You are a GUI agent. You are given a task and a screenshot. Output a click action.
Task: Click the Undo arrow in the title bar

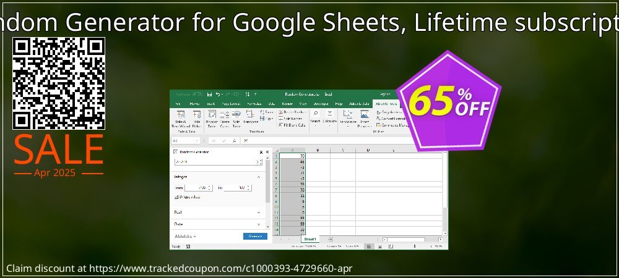[x=217, y=95]
